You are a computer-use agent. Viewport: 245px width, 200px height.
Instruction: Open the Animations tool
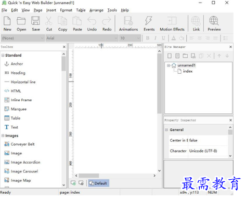[128, 24]
